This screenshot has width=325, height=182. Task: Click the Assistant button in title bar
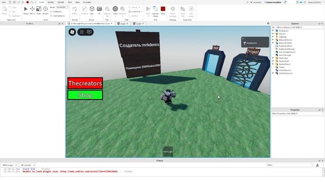pyautogui.click(x=255, y=2)
